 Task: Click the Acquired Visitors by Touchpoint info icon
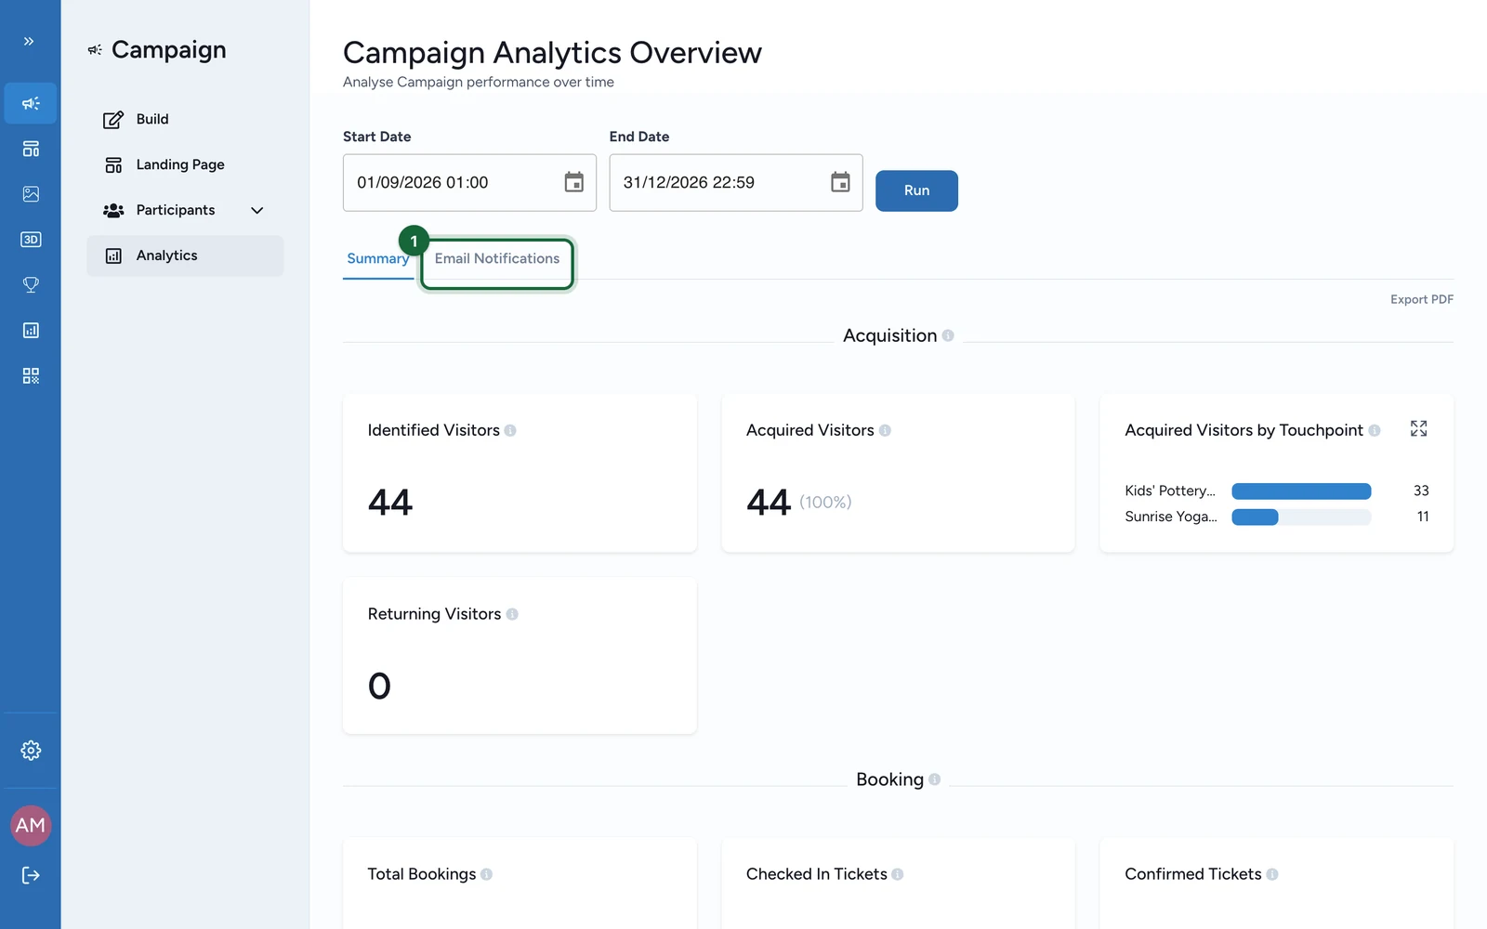pyautogui.click(x=1375, y=431)
